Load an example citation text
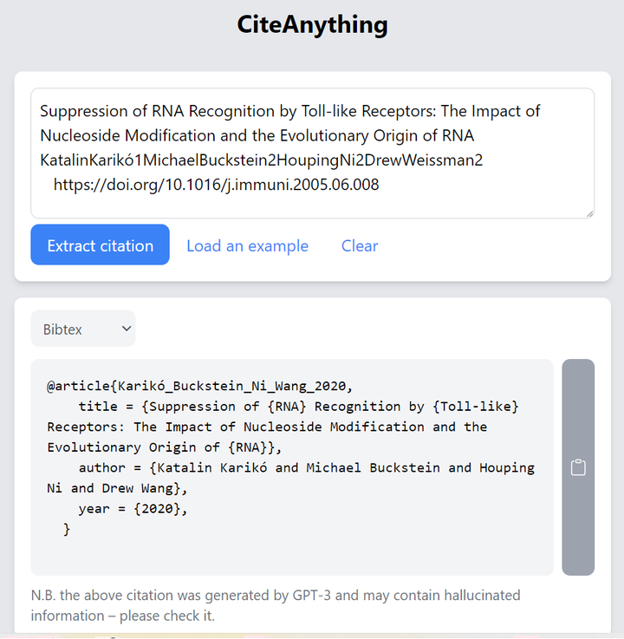The width and height of the screenshot is (624, 639). pyautogui.click(x=247, y=245)
